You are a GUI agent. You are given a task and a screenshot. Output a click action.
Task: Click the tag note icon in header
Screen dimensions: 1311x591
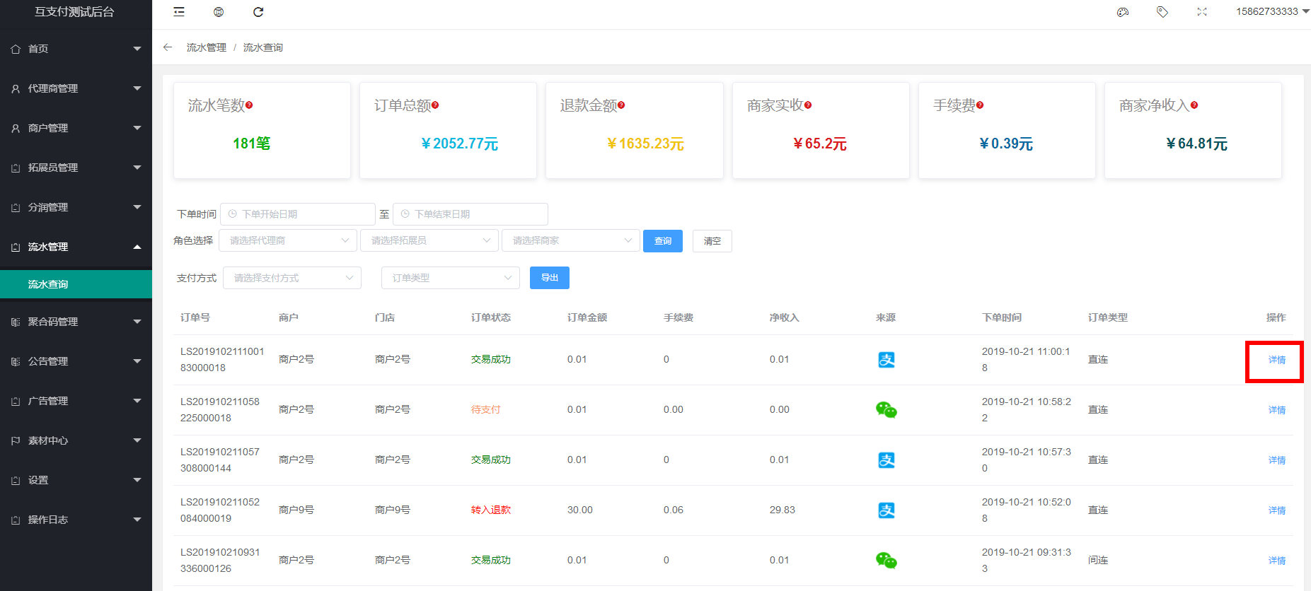[1162, 12]
